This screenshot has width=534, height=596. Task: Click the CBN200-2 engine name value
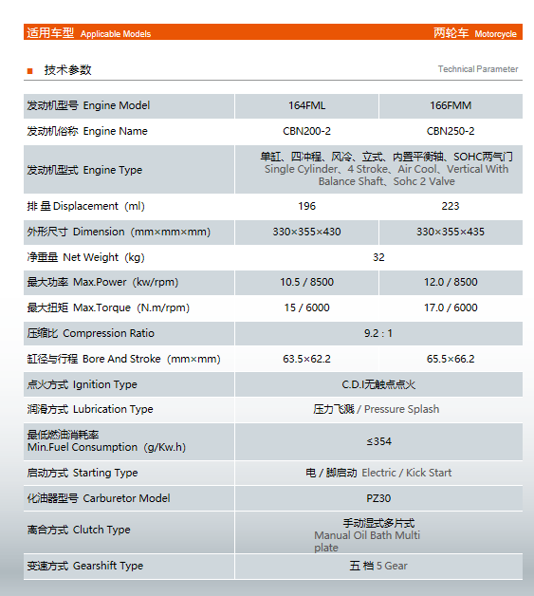[x=306, y=131]
